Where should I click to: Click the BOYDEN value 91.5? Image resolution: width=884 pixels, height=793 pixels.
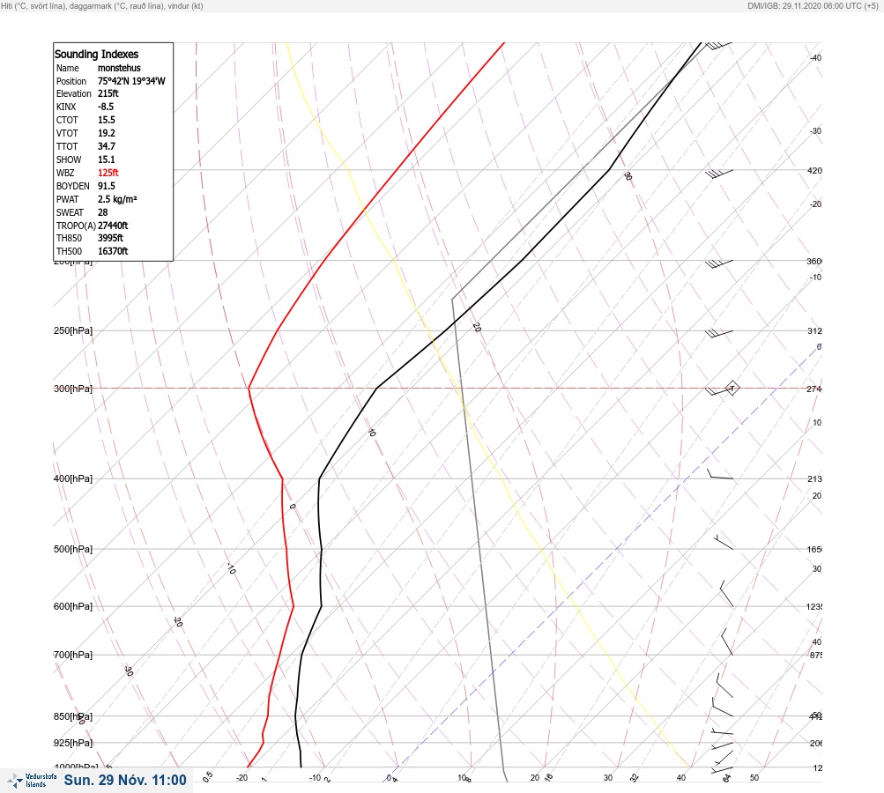point(106,186)
